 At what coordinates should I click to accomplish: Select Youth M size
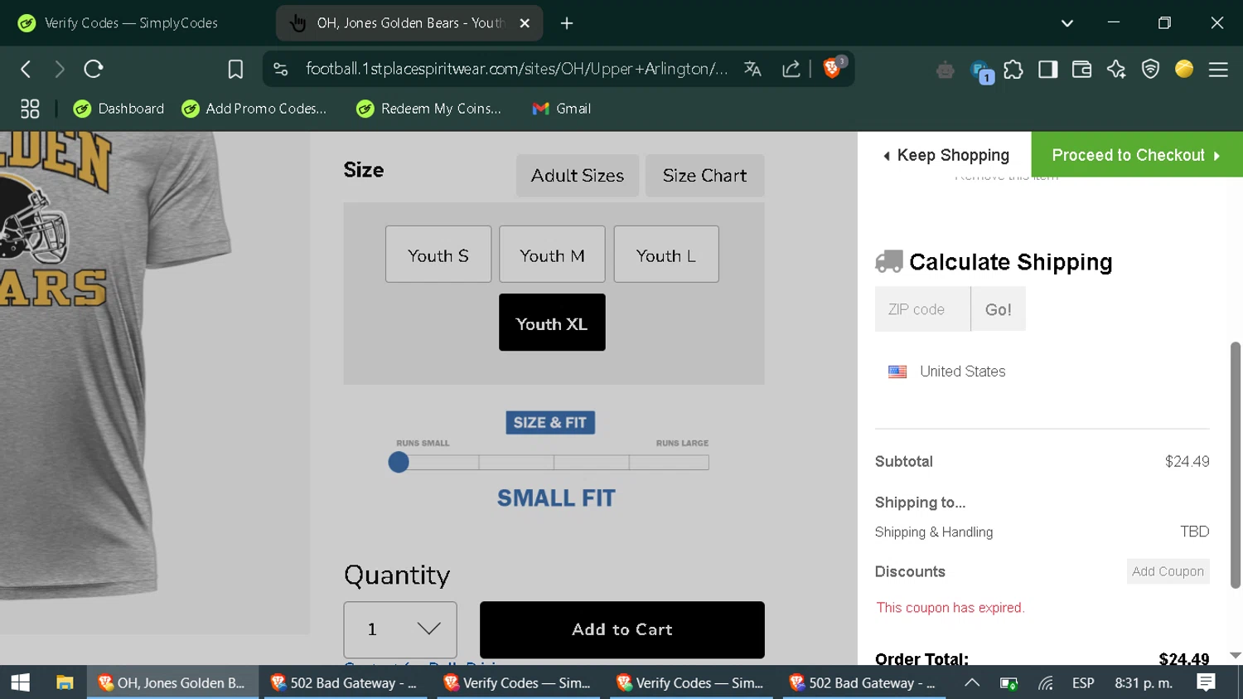pos(552,255)
